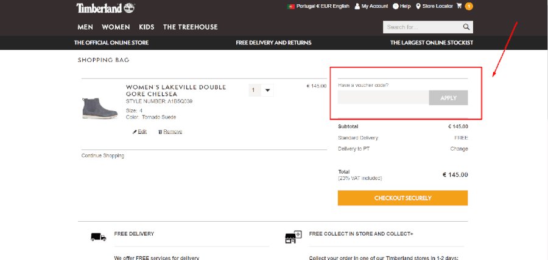Click the collect in store icon
Screen dimensions: 548x260
pyautogui.click(x=293, y=237)
